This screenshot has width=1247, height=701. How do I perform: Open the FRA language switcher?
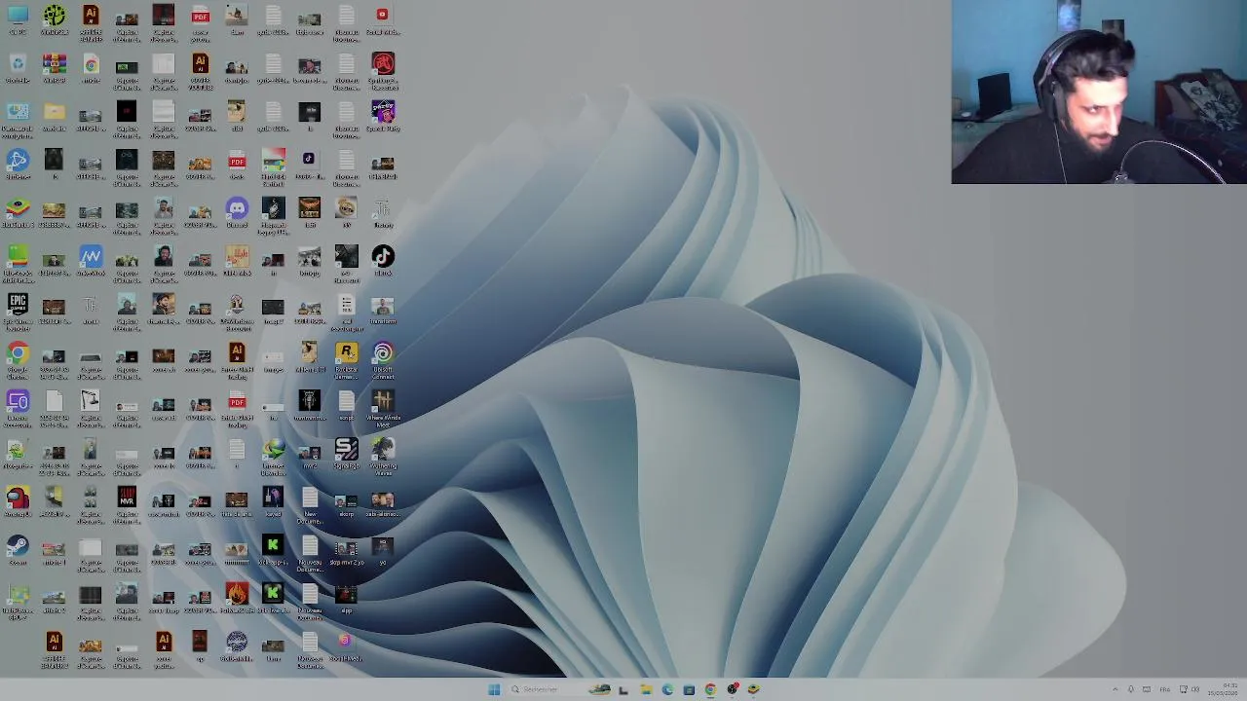point(1165,689)
